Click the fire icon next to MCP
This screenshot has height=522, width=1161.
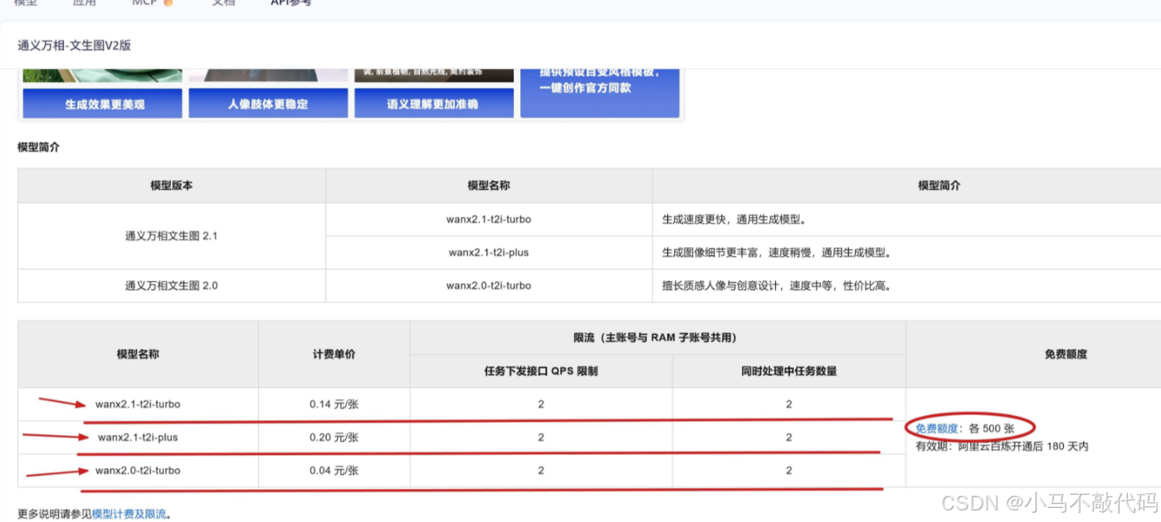pos(170,3)
